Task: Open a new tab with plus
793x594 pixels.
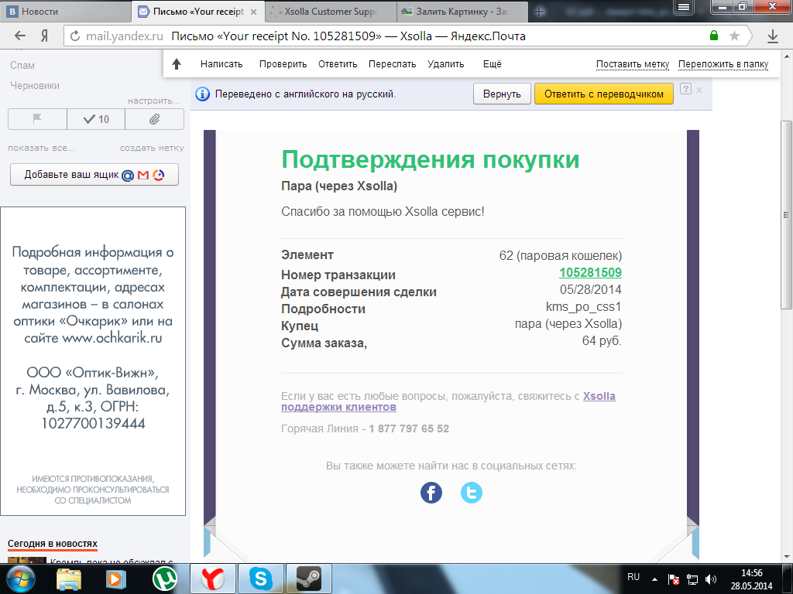Action: point(539,11)
